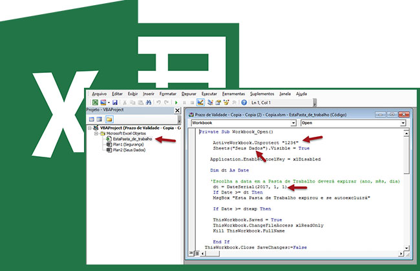This screenshot has height=271, width=420.
Task: Open the Suplementos menu
Action: (x=262, y=94)
